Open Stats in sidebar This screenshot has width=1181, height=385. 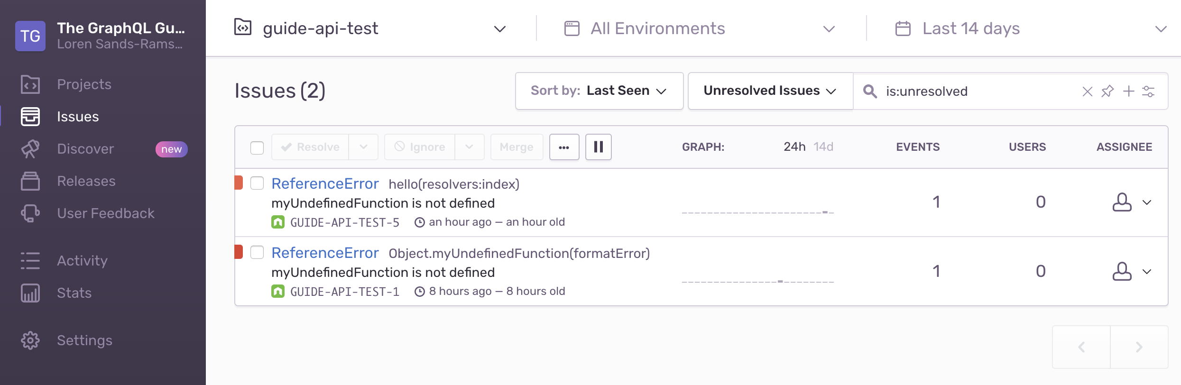click(74, 293)
